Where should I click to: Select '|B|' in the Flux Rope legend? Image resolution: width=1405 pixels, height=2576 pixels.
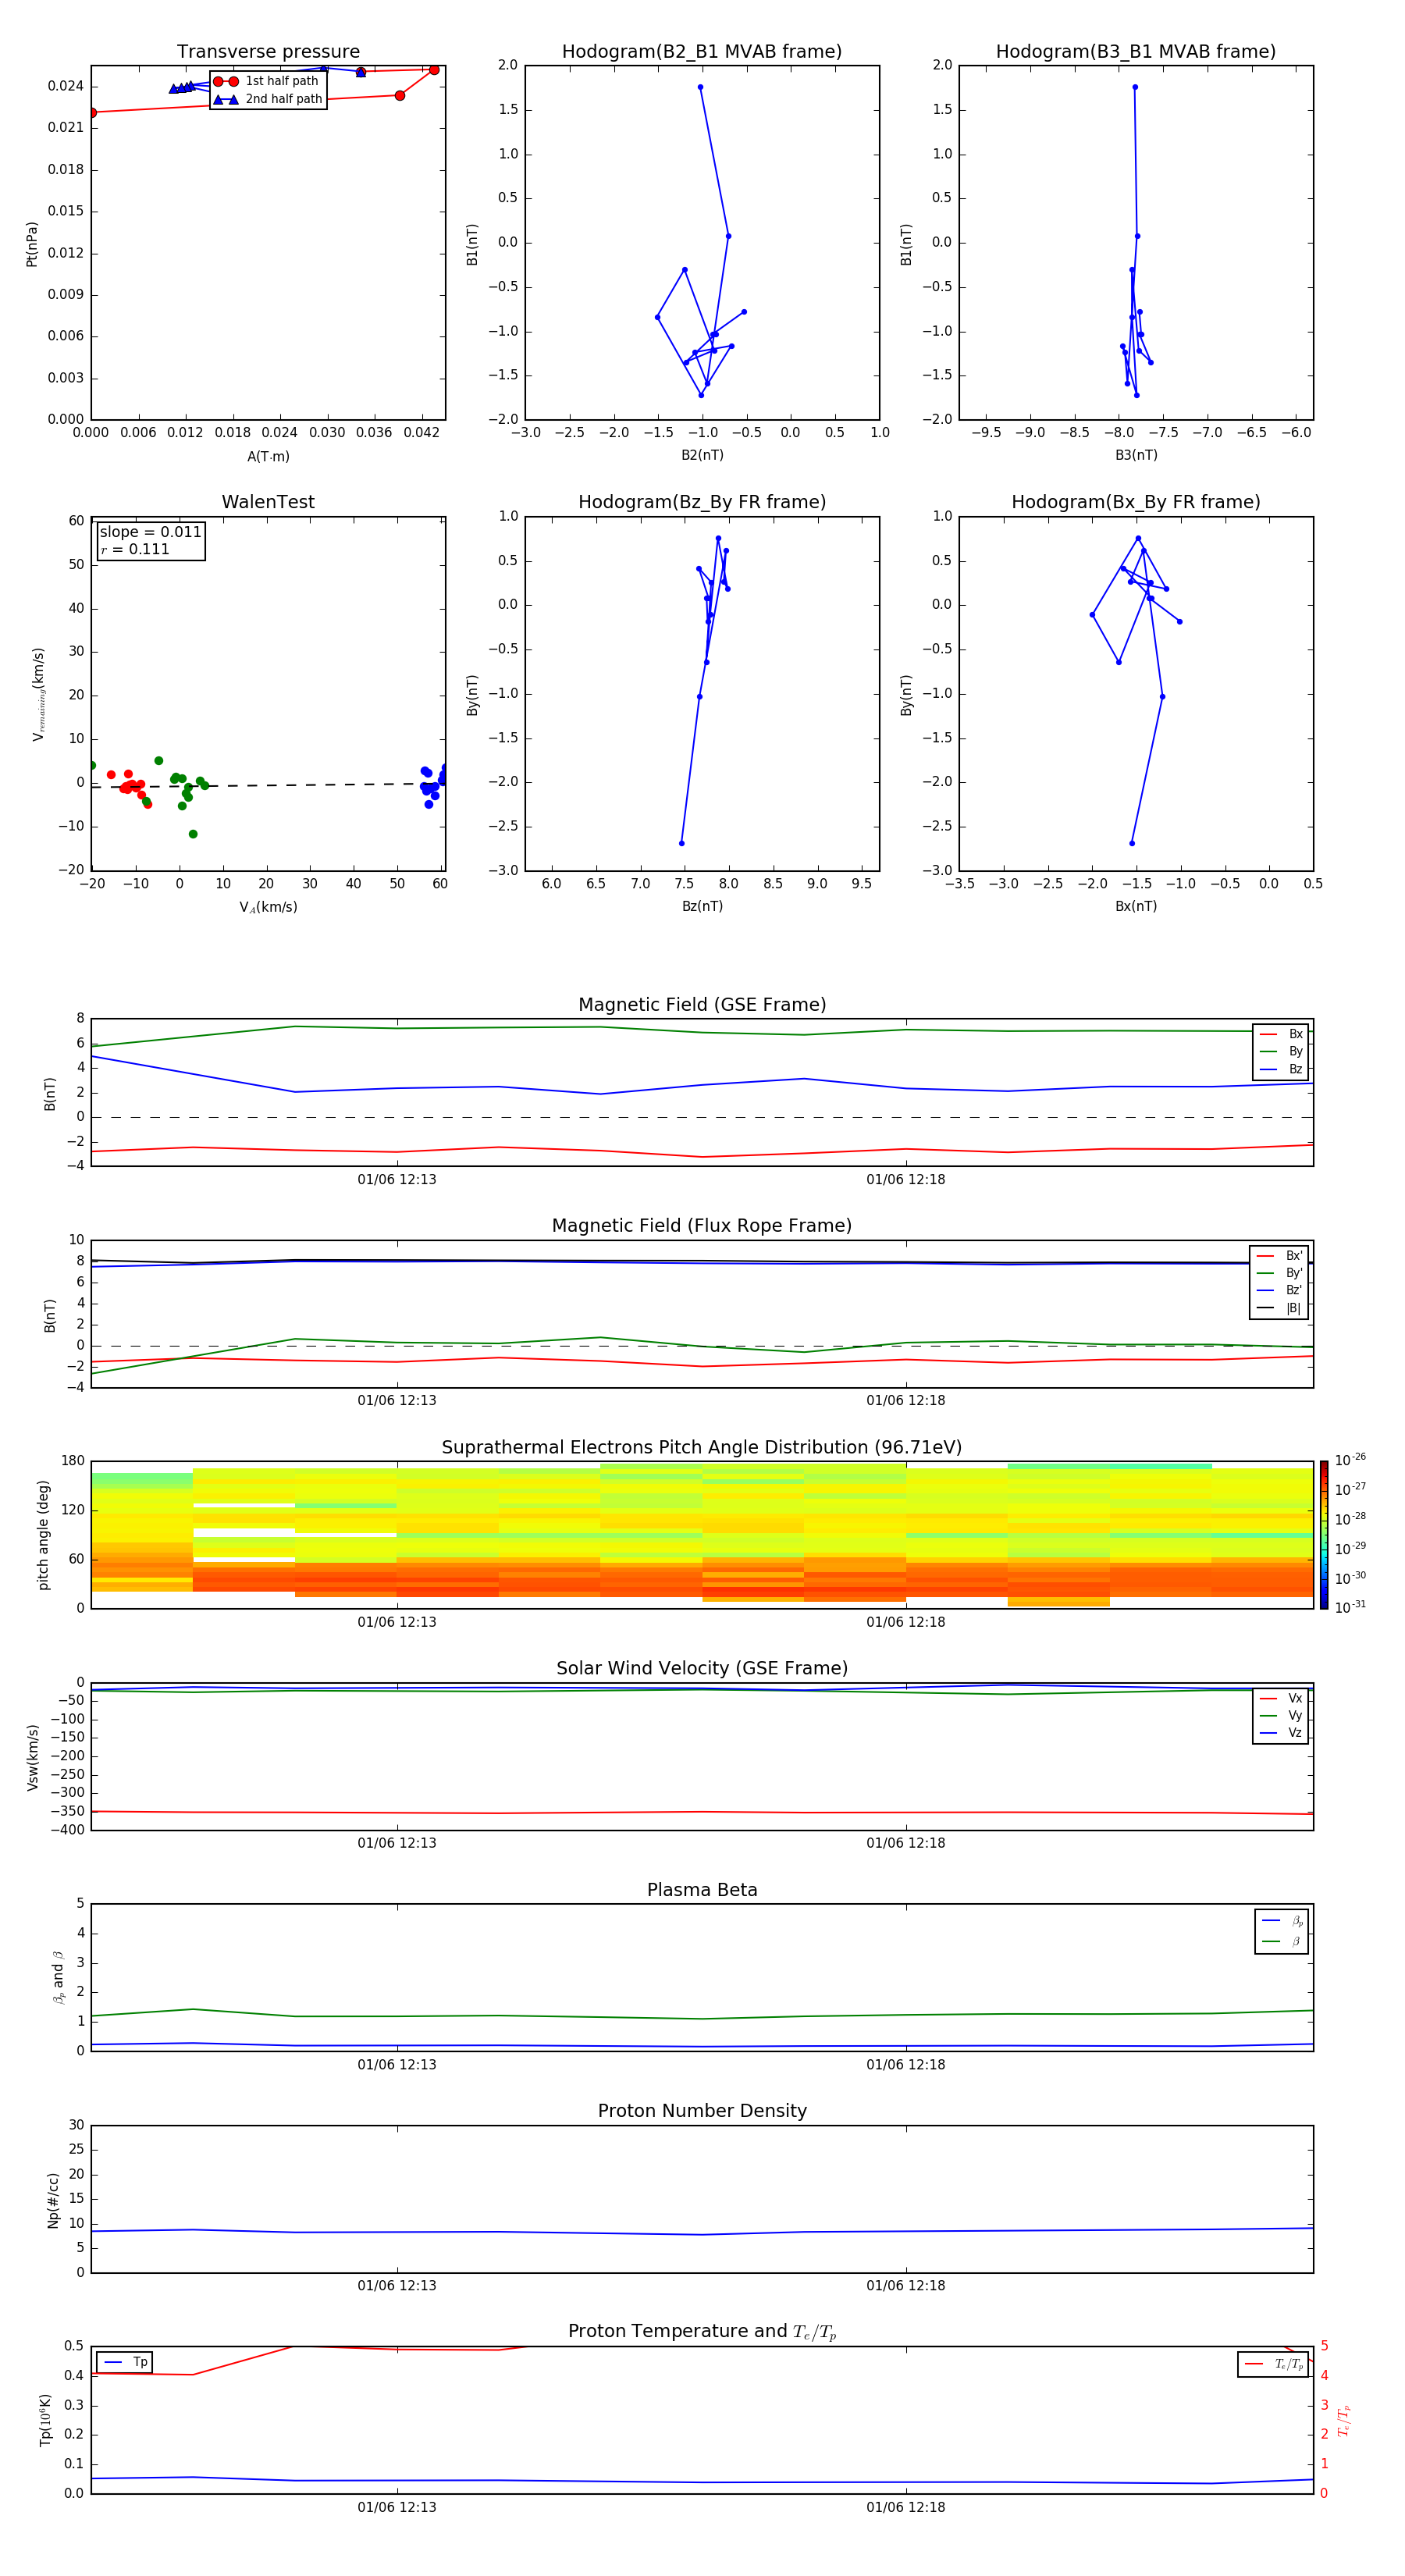pos(1280,1308)
